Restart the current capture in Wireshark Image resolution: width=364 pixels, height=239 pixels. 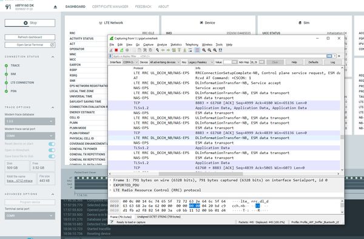(x=122, y=50)
